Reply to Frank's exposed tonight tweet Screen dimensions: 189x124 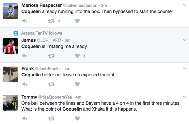[x=25, y=84]
